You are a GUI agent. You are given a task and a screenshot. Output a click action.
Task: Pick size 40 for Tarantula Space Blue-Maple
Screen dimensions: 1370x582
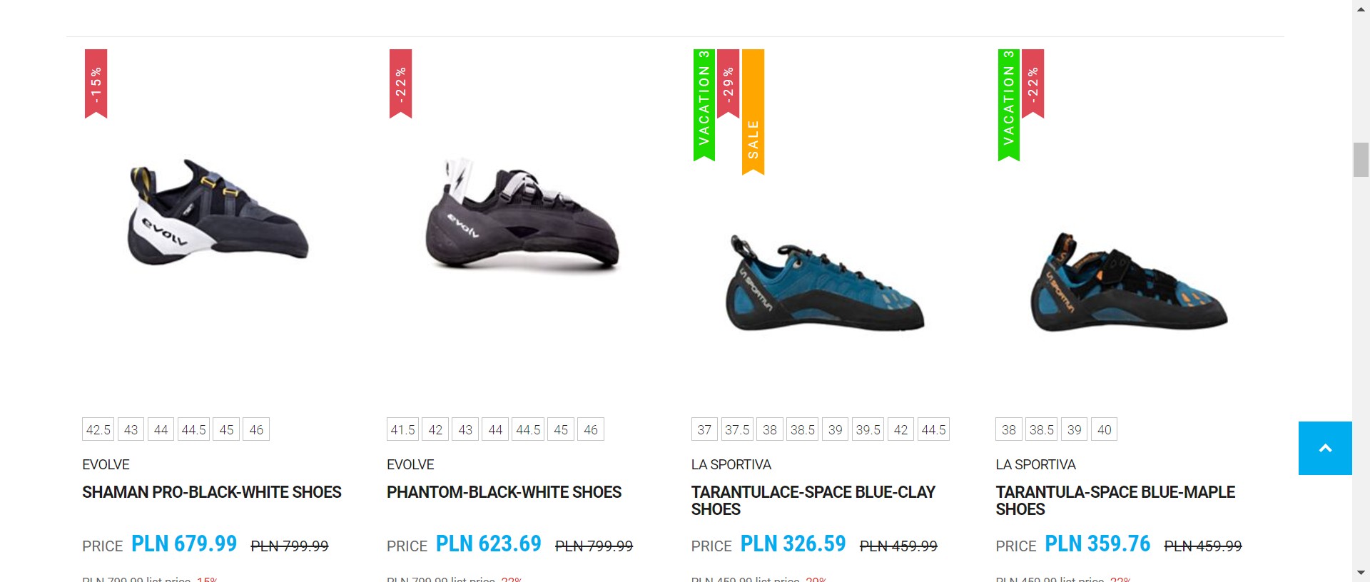pos(1104,429)
